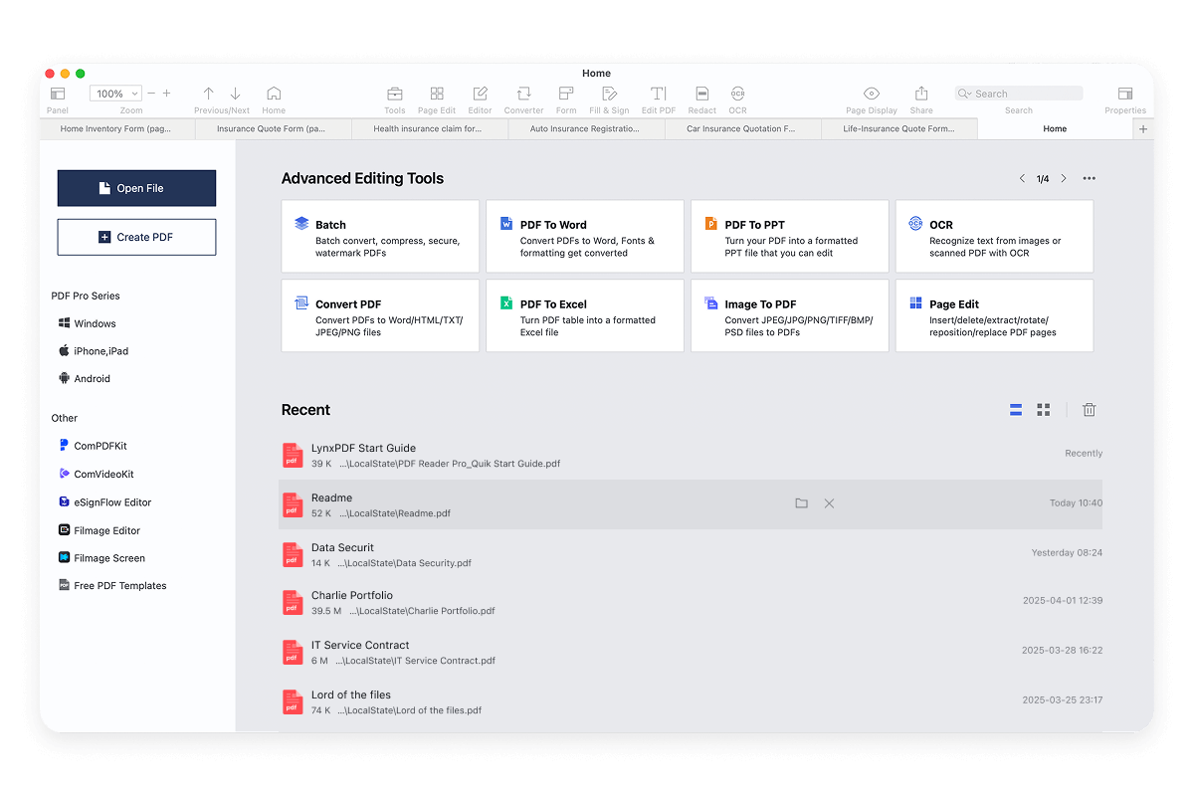
Task: Toggle the Panel sidebar icon
Action: (58, 94)
